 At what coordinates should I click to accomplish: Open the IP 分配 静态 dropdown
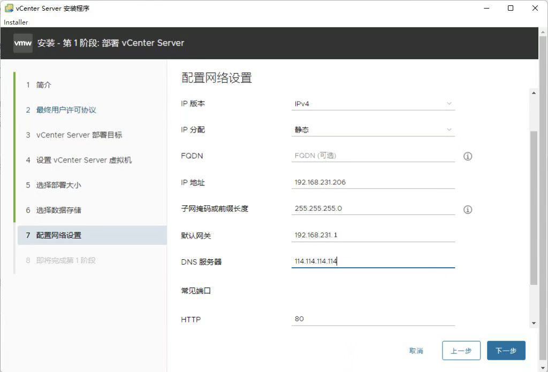pyautogui.click(x=373, y=130)
